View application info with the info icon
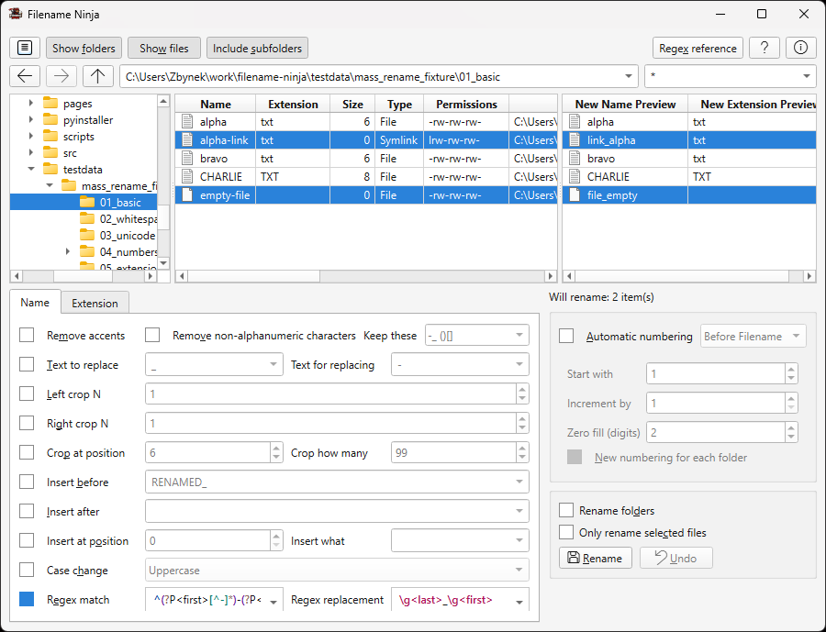Image resolution: width=826 pixels, height=632 pixels. pyautogui.click(x=799, y=47)
